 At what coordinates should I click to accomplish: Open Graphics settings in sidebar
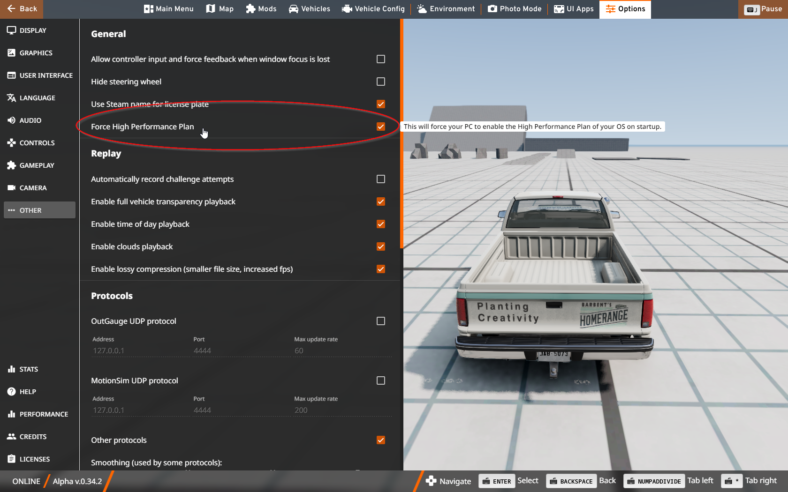[39, 53]
